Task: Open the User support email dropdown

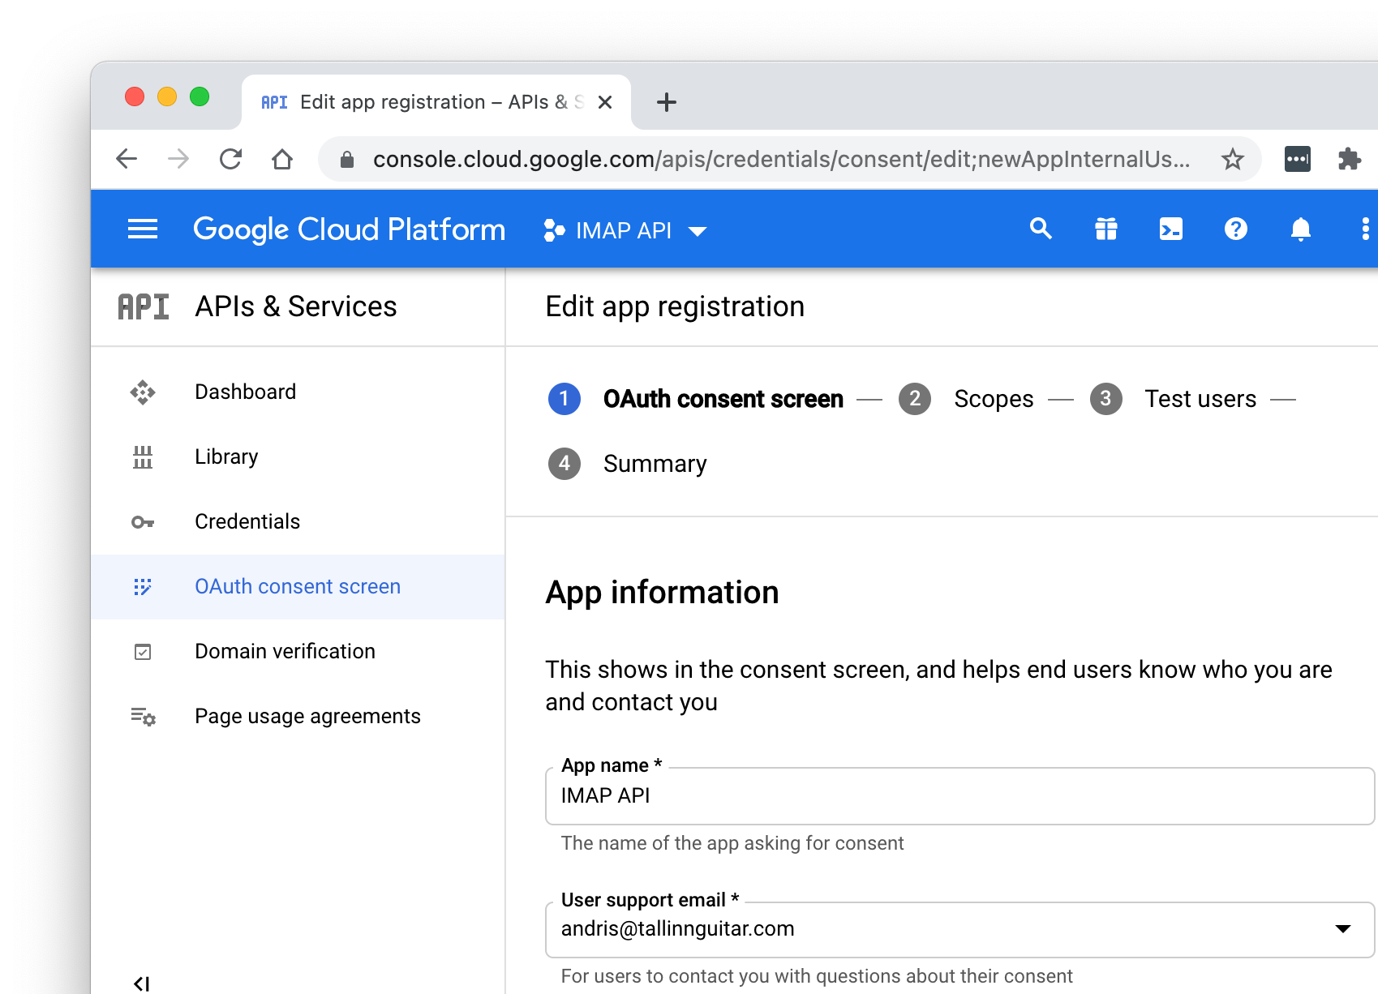Action: point(960,929)
